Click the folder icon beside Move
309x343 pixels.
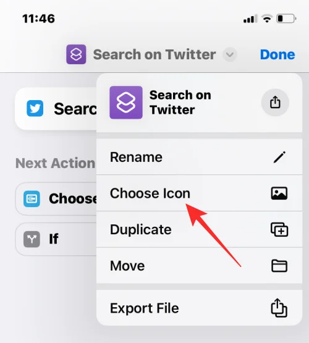(279, 266)
